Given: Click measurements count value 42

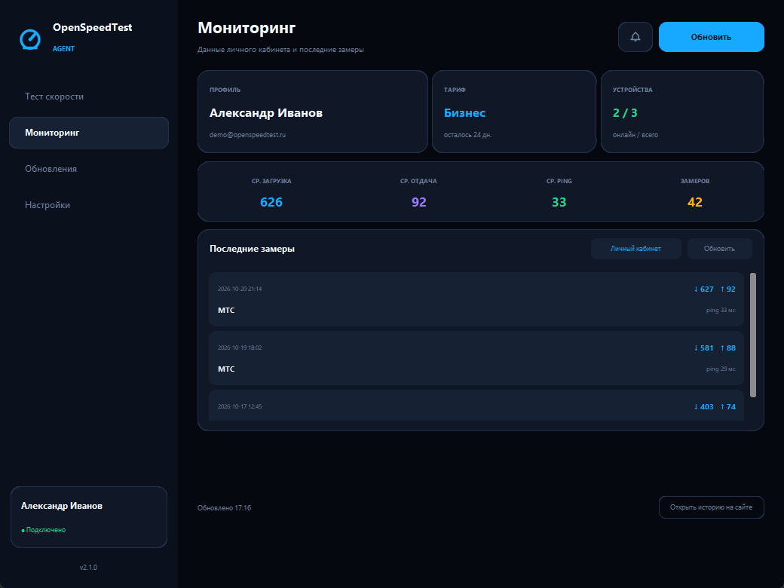Looking at the screenshot, I should [x=694, y=202].
